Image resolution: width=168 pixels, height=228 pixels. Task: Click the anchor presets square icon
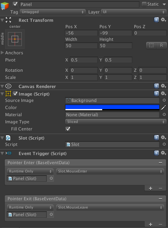15,39
